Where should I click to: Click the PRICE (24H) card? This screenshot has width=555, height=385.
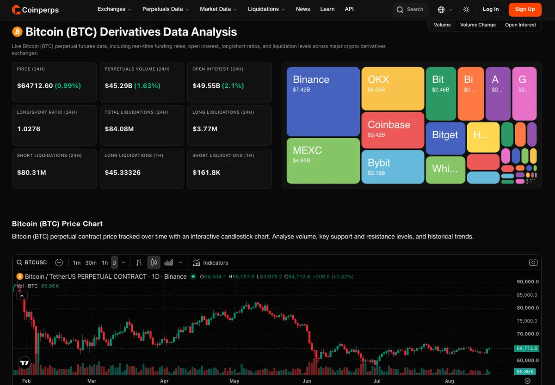[54, 82]
